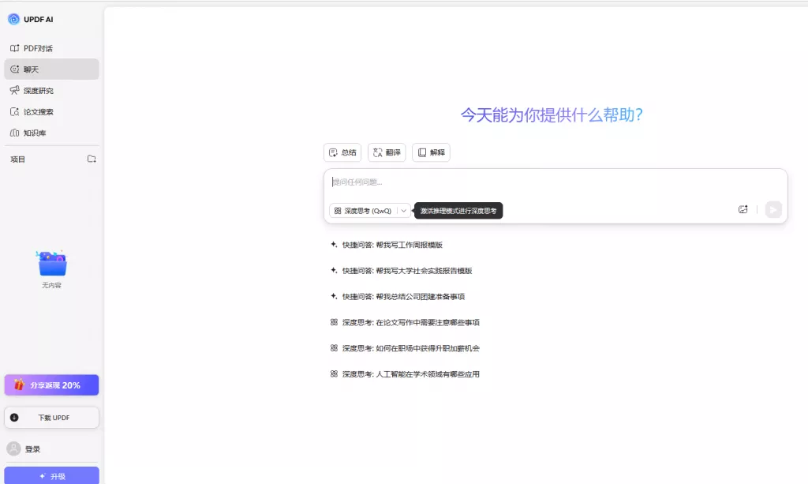Screen dimensions: 808x484
Task: Click the image upload icon in input box
Action: click(x=743, y=208)
